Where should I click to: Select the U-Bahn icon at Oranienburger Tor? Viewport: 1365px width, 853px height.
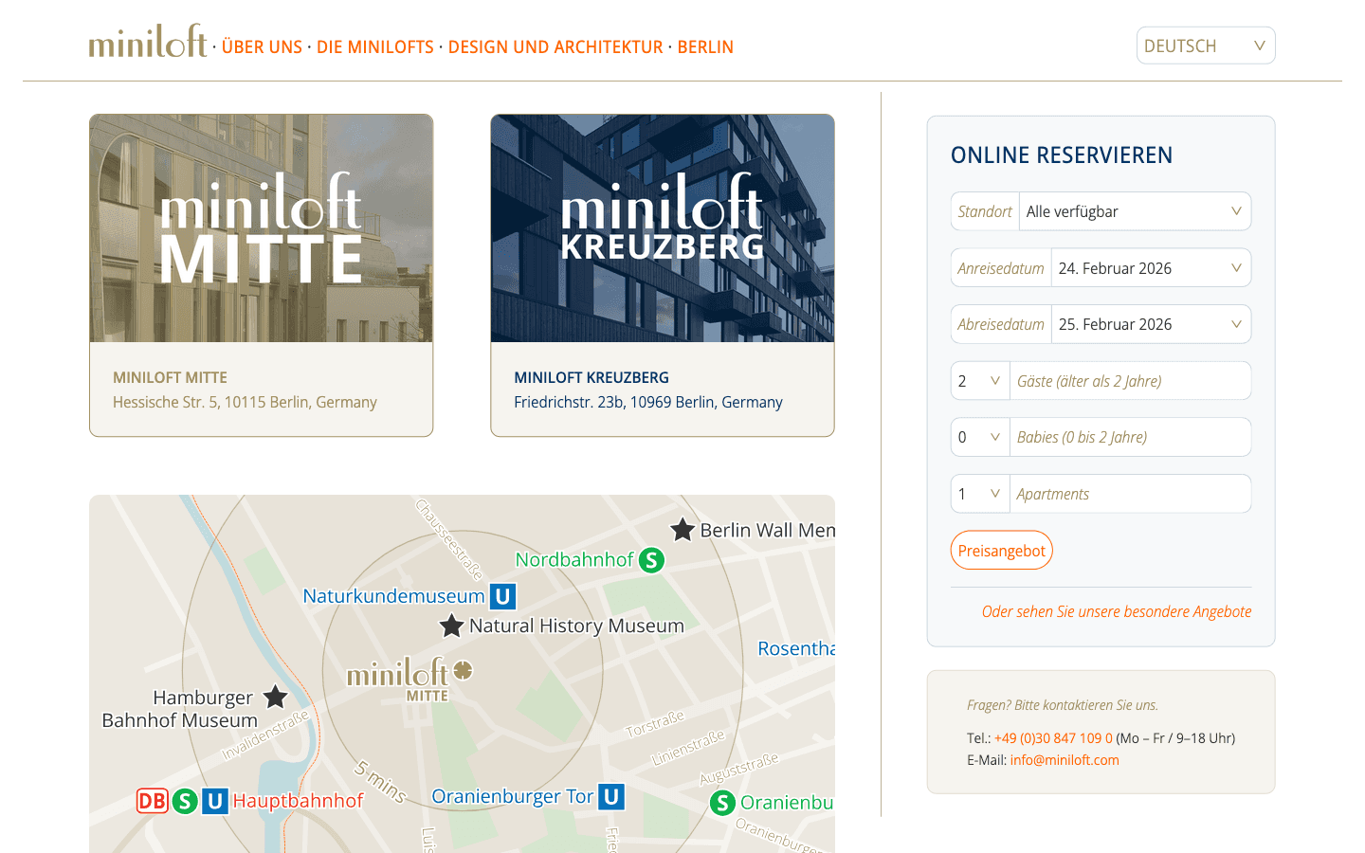(610, 796)
